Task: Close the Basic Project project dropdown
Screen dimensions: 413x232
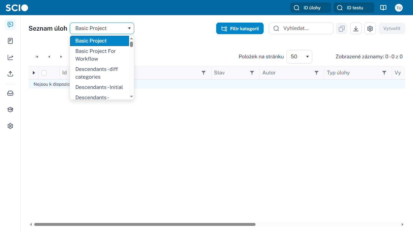Action: point(102,28)
